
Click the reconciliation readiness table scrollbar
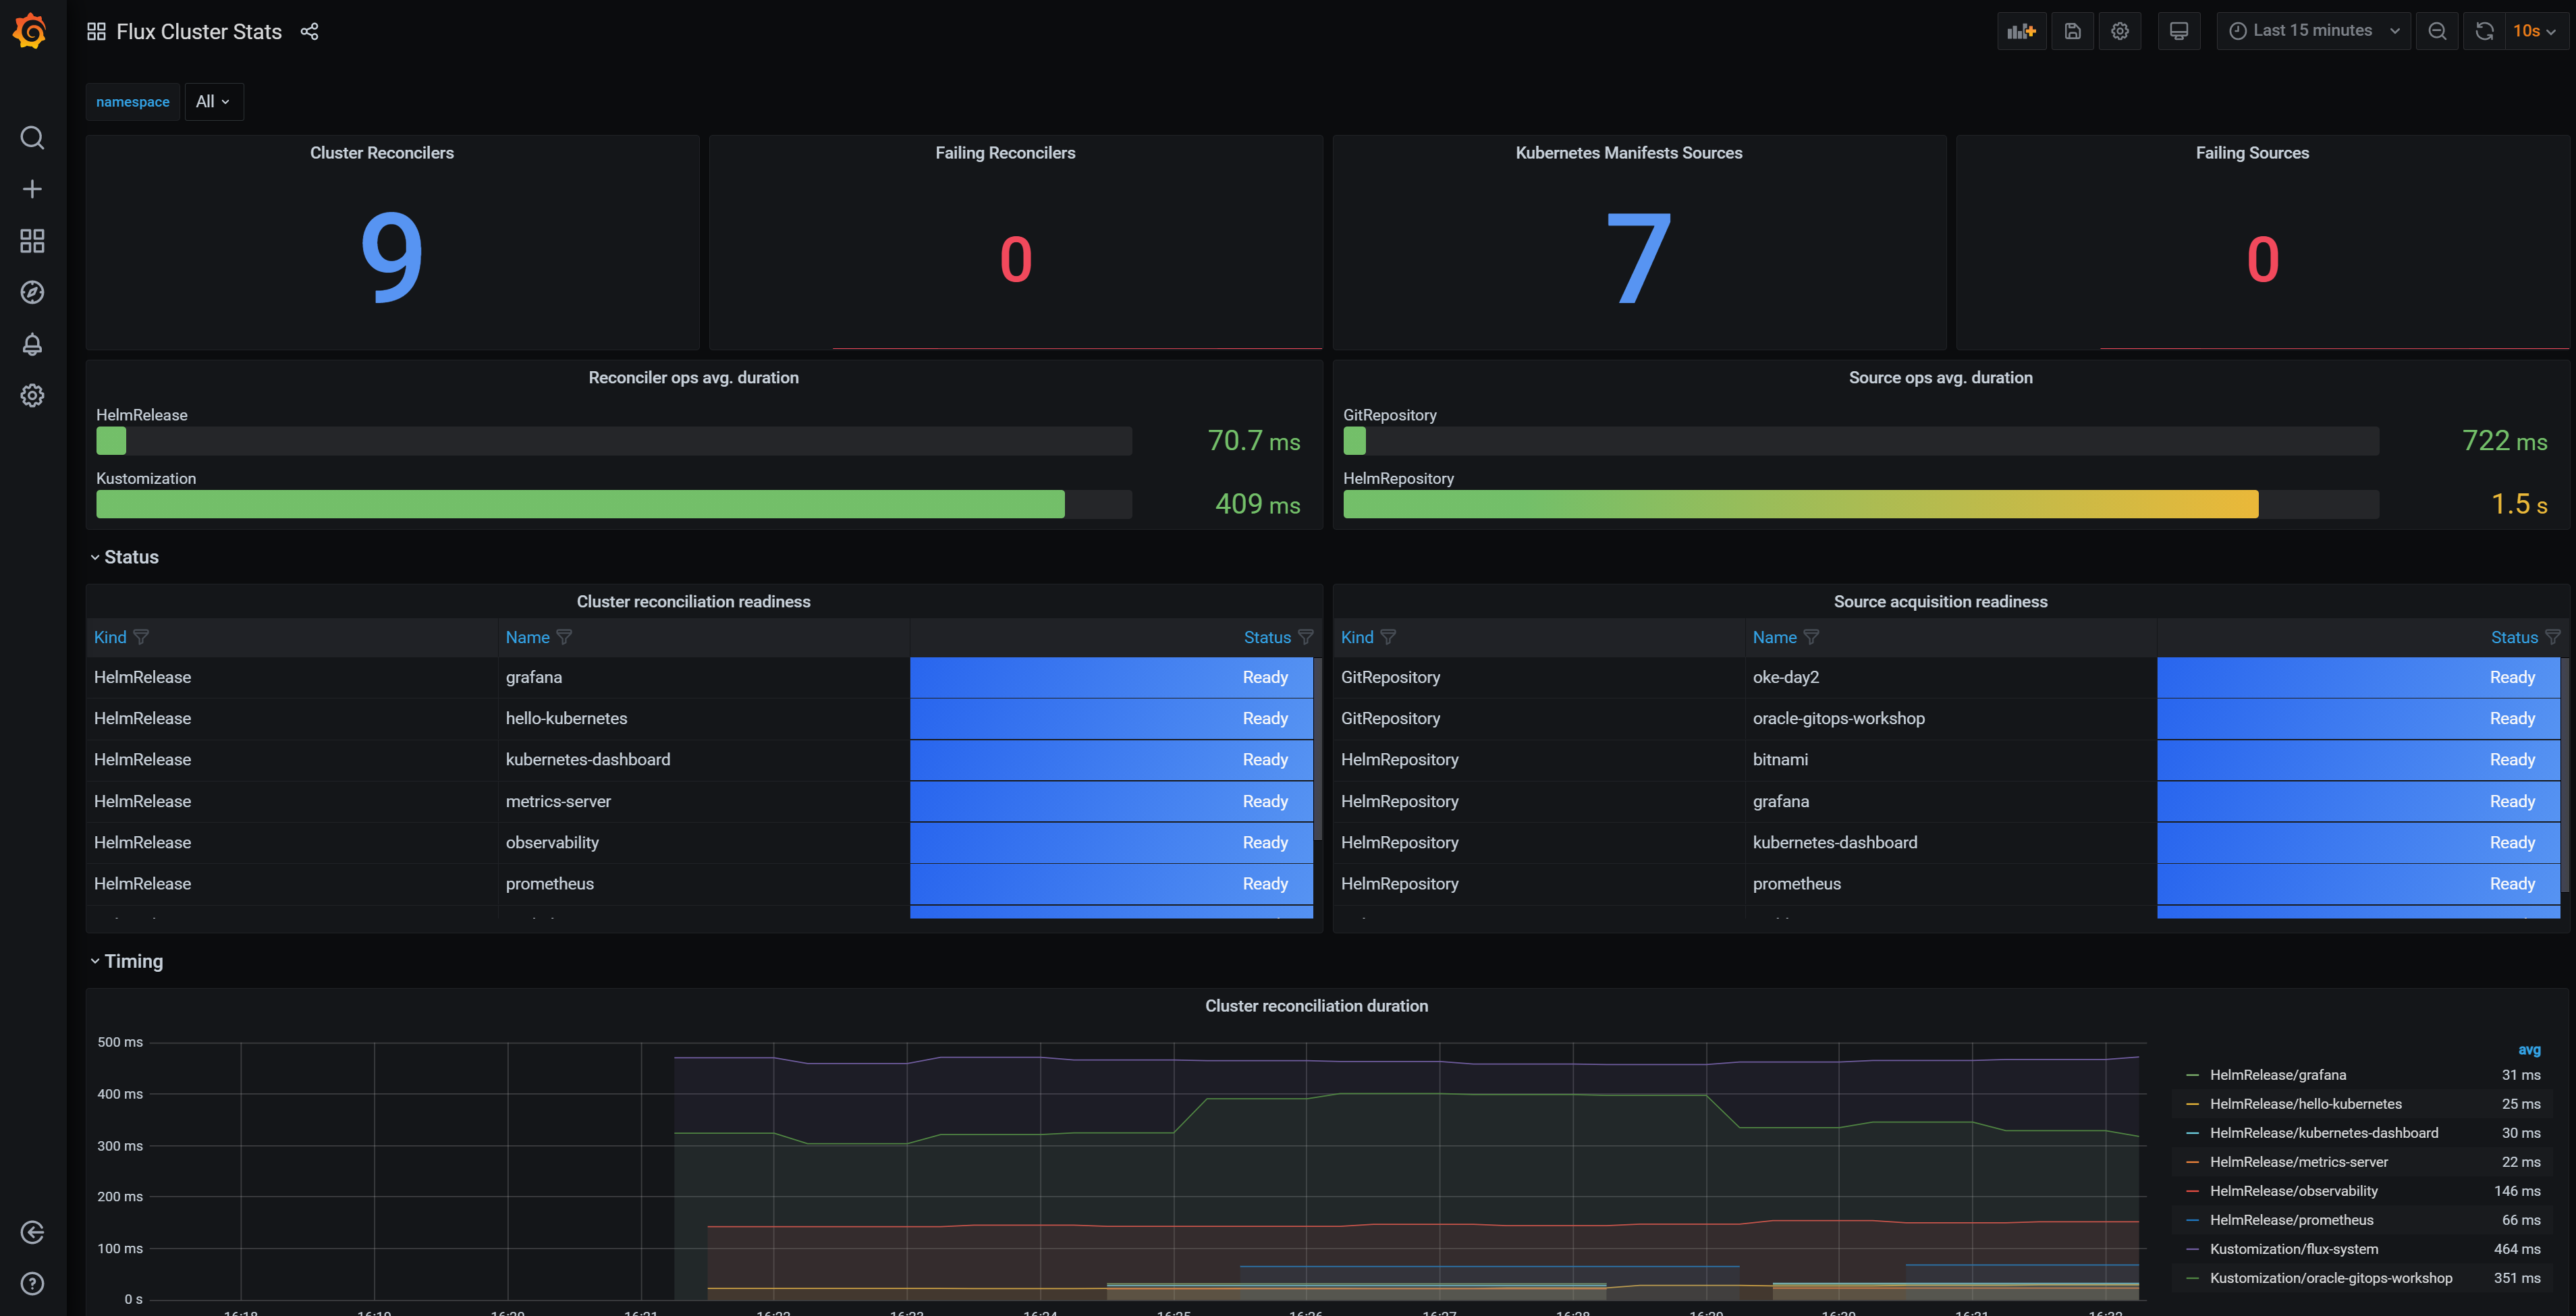(x=1317, y=750)
